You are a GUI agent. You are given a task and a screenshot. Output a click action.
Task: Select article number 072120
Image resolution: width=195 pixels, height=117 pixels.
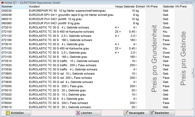point(7,36)
